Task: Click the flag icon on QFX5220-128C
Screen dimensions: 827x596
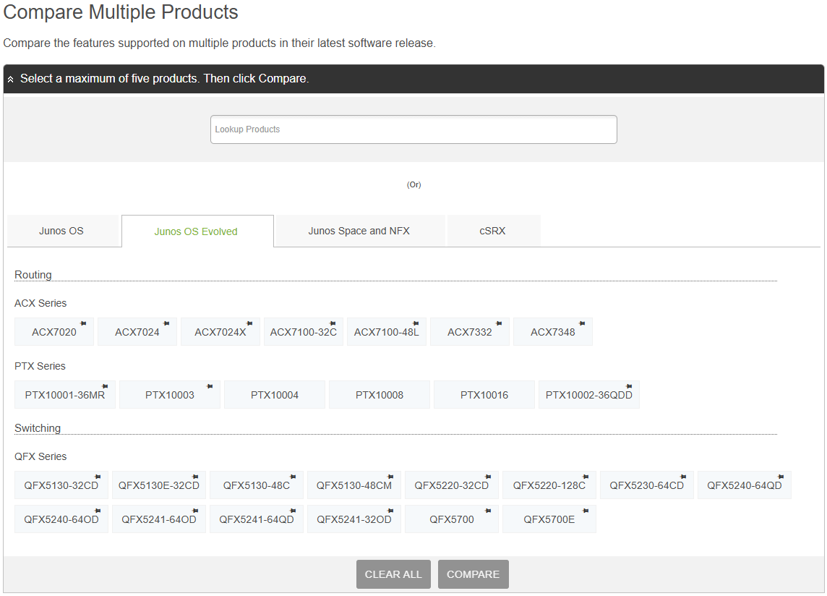Action: (586, 477)
